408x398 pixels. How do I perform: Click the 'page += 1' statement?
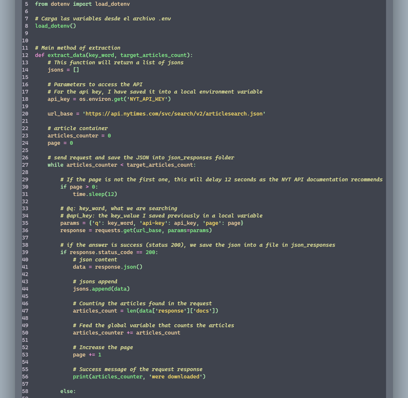87,355
